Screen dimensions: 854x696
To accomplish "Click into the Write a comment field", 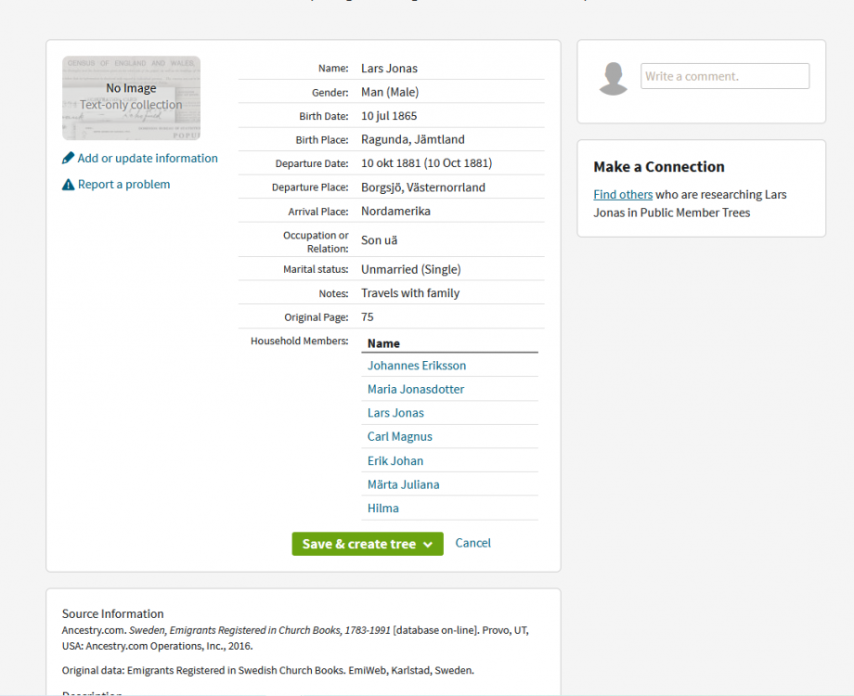I will click(x=724, y=76).
